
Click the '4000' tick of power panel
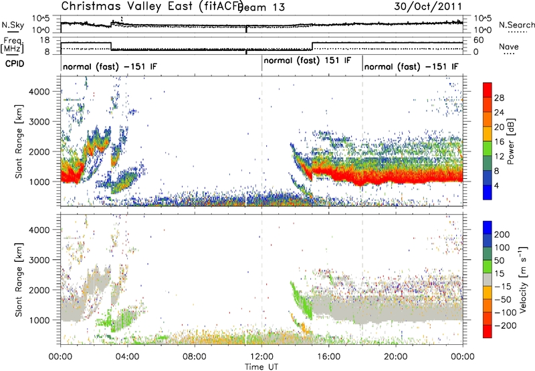[x=39, y=92]
